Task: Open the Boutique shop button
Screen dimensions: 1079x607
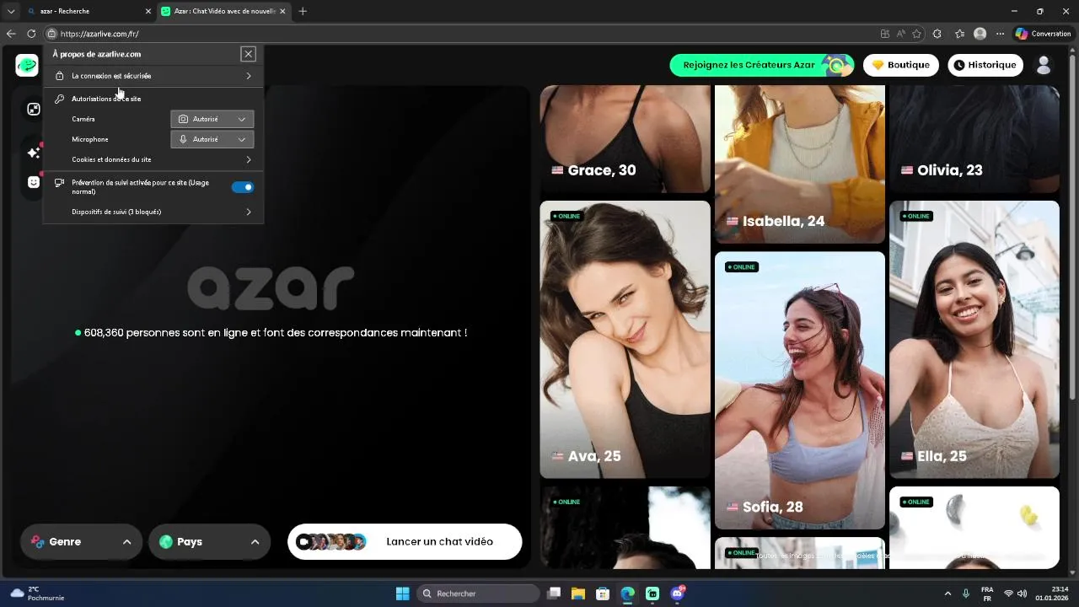Action: click(x=900, y=65)
